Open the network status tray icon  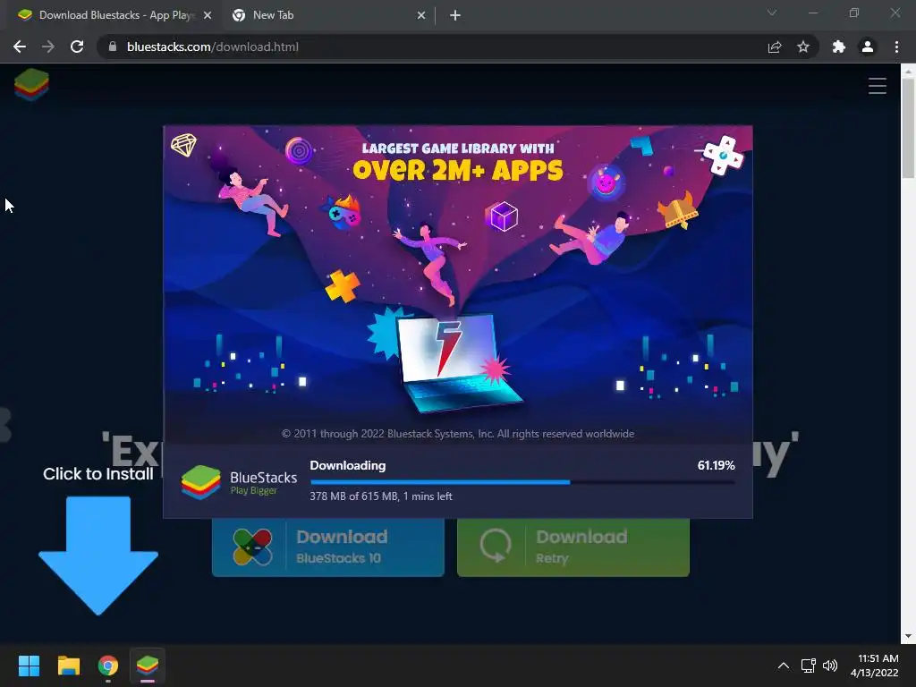(x=809, y=666)
